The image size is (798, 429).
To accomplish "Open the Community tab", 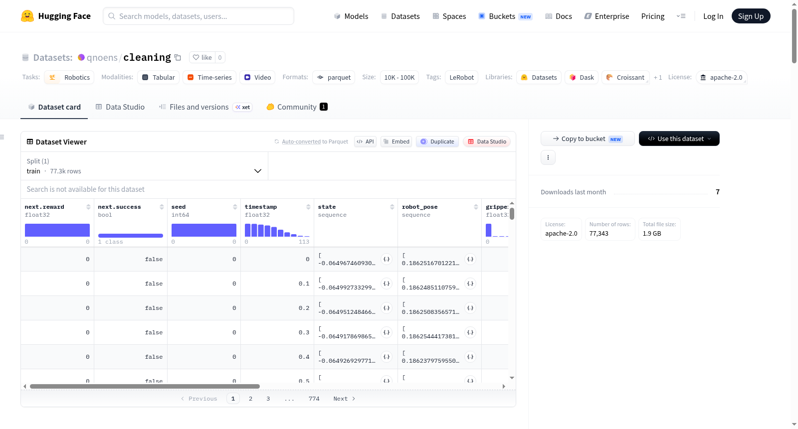I will click(x=297, y=107).
